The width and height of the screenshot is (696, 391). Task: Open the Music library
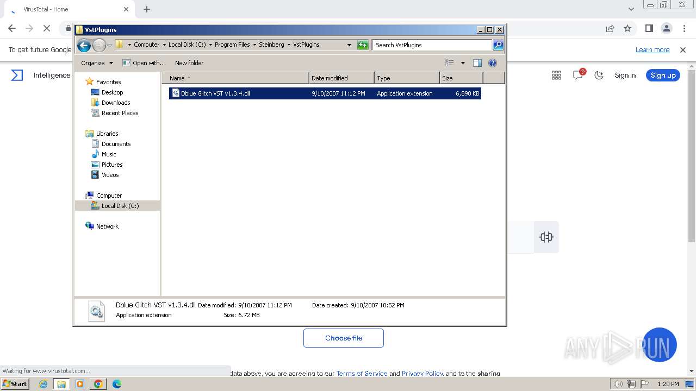click(x=109, y=154)
